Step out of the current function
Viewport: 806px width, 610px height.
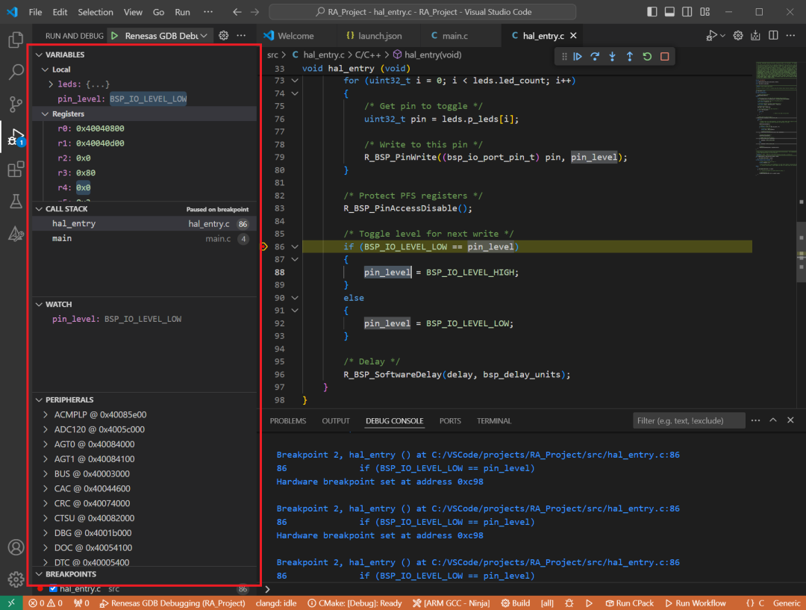[x=629, y=57]
